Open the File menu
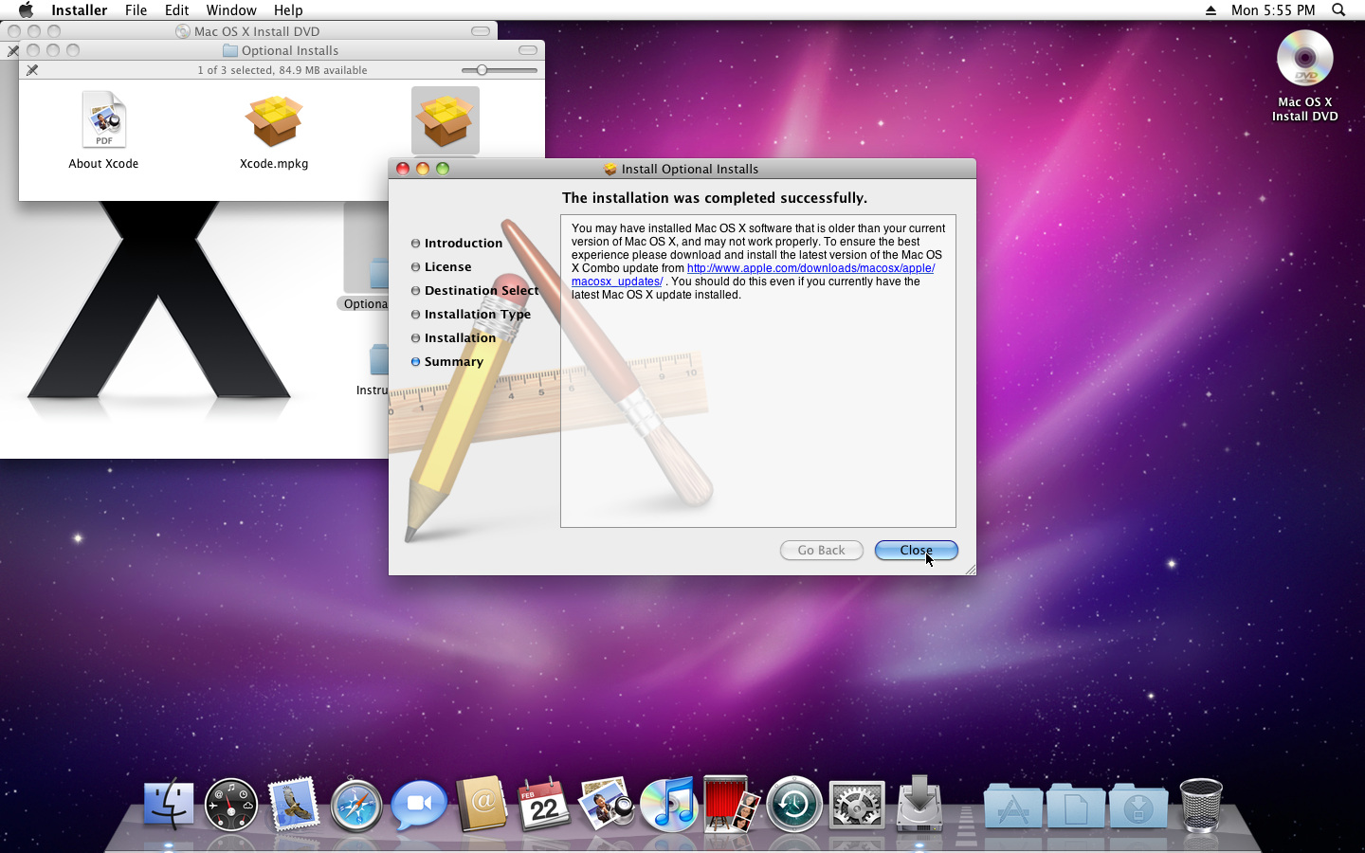The height and width of the screenshot is (853, 1365). pyautogui.click(x=136, y=10)
